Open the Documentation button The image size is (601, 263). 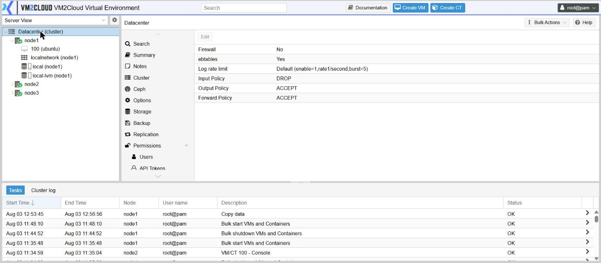[x=368, y=8]
